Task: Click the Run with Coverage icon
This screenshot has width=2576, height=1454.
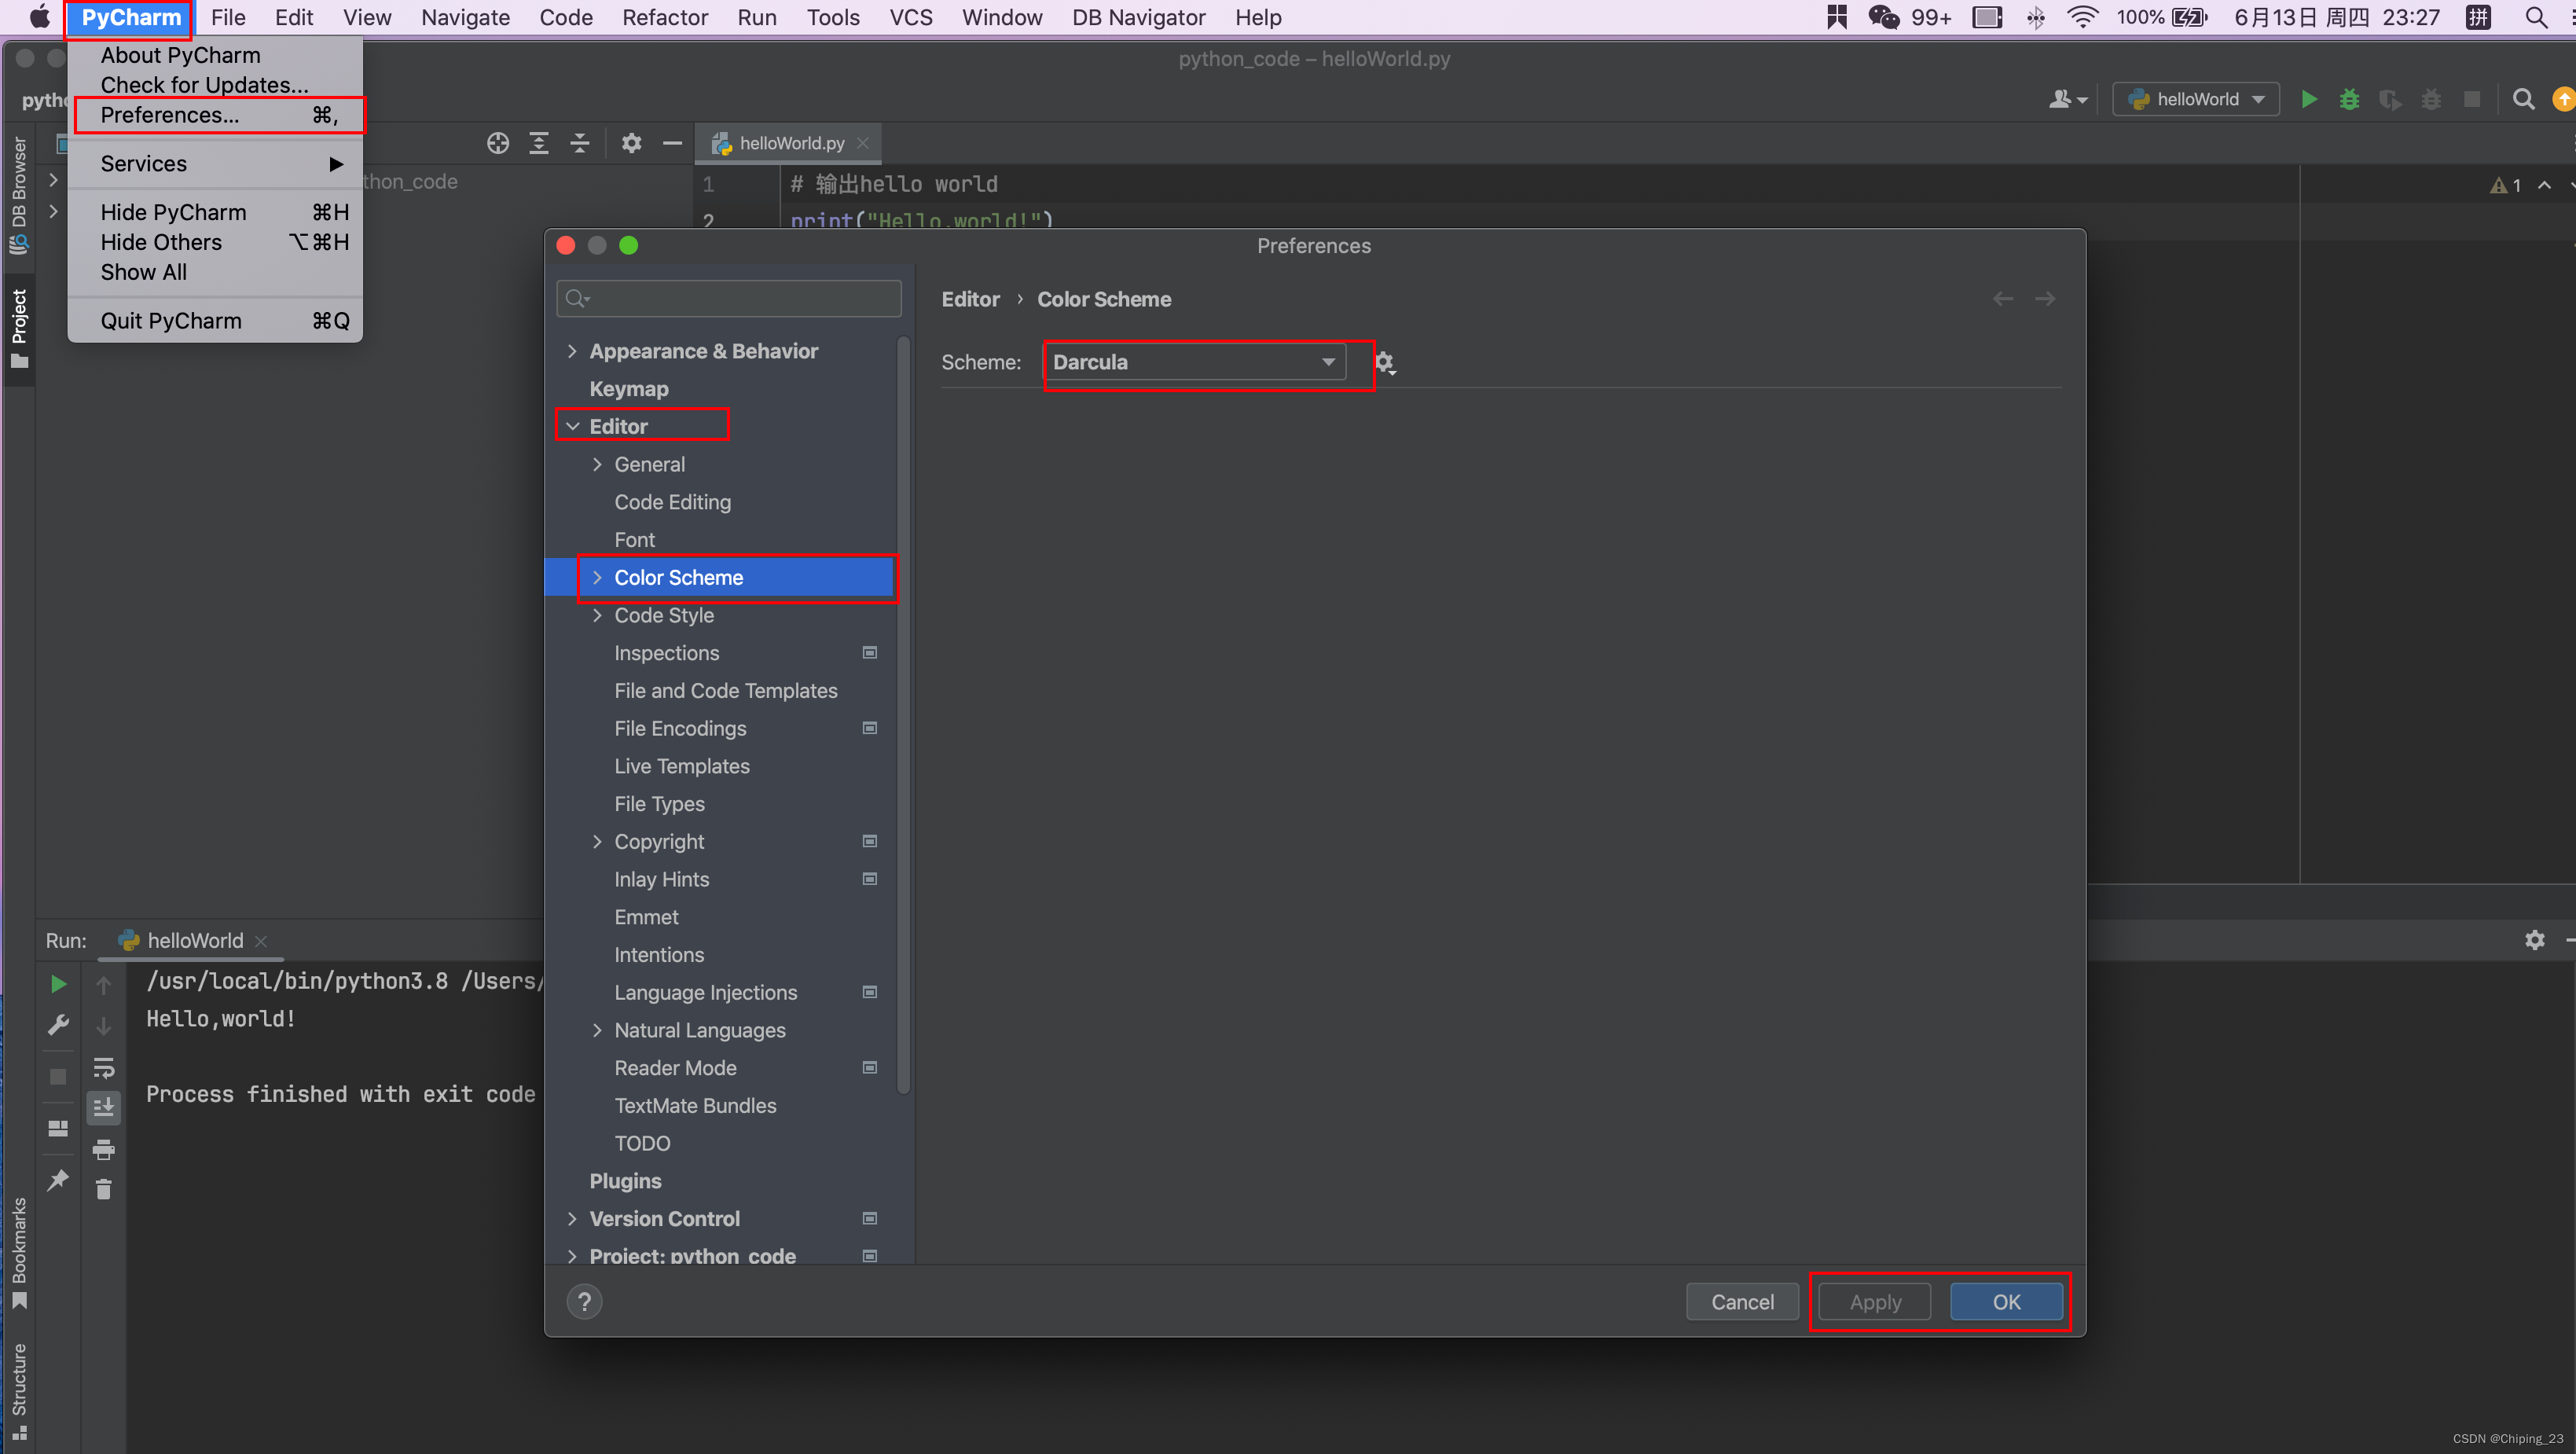Action: [x=2390, y=99]
